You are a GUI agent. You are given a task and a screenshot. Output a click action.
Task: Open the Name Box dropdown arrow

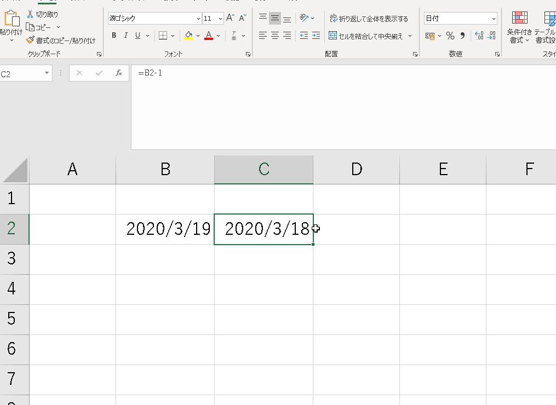[x=47, y=73]
